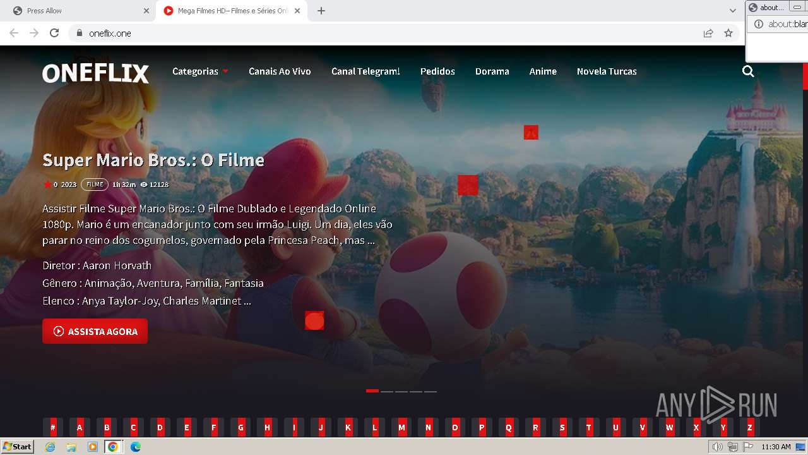Open the Windows Start menu
The image size is (808, 455).
(18, 447)
